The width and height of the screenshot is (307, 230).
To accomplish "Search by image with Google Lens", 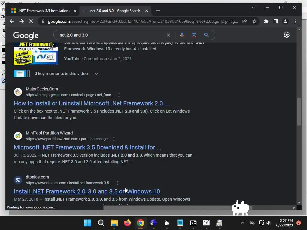I will pos(194,35).
